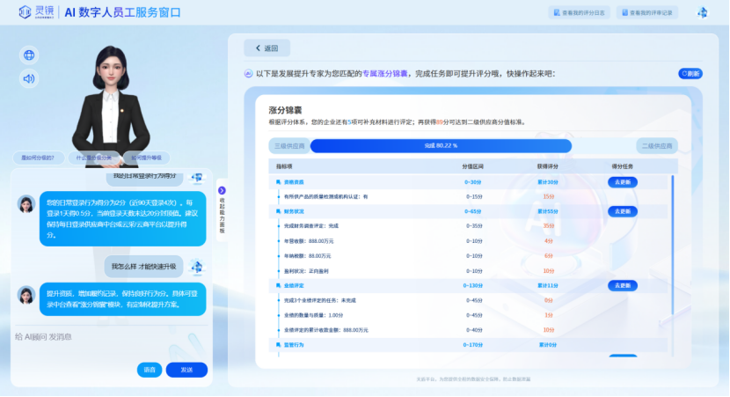This screenshot has height=397, width=730.
Task: Open 查看我的评审记录
Action: pos(647,12)
